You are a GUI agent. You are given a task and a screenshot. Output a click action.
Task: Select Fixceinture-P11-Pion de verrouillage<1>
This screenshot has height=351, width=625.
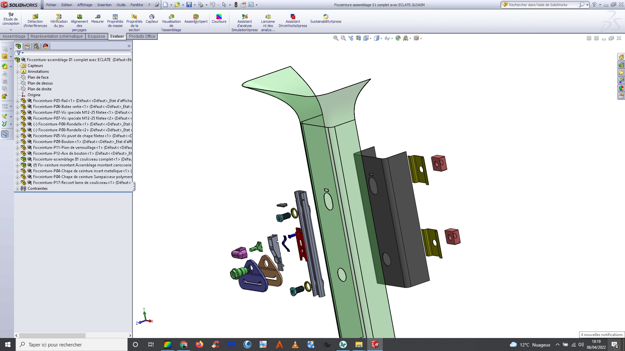82,148
